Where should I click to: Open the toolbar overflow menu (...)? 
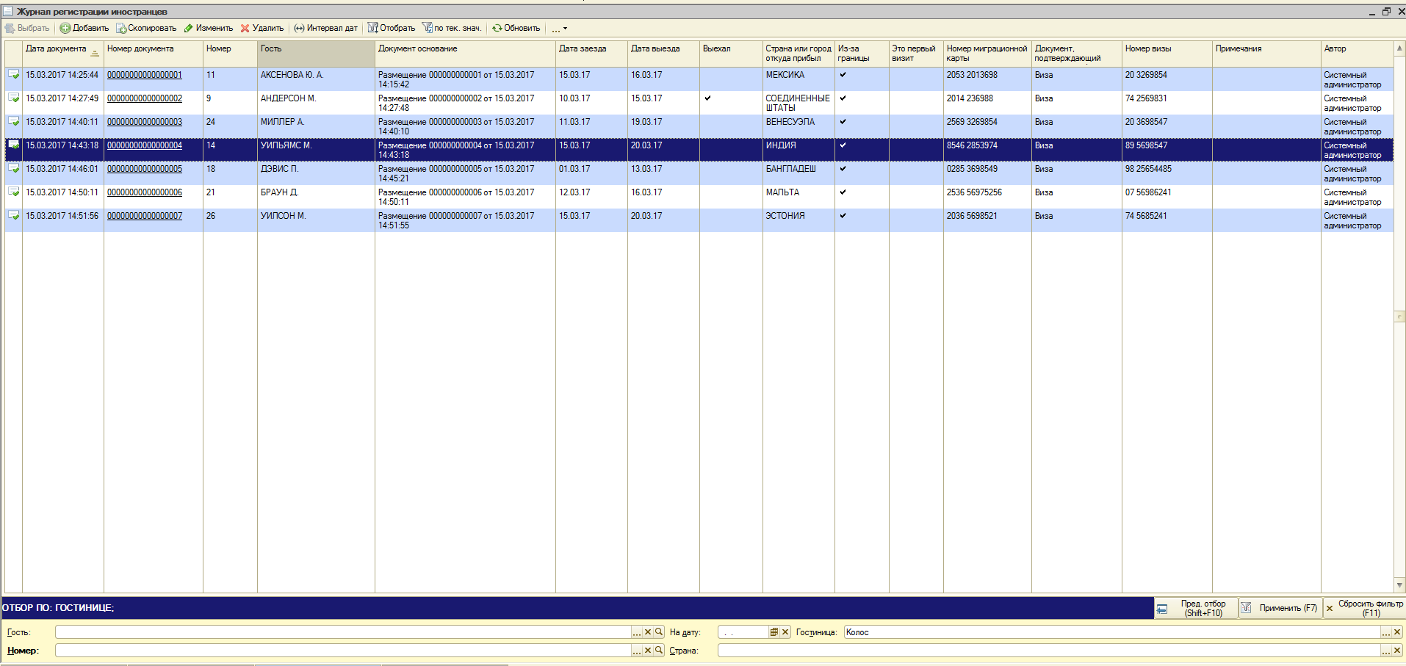click(x=560, y=28)
